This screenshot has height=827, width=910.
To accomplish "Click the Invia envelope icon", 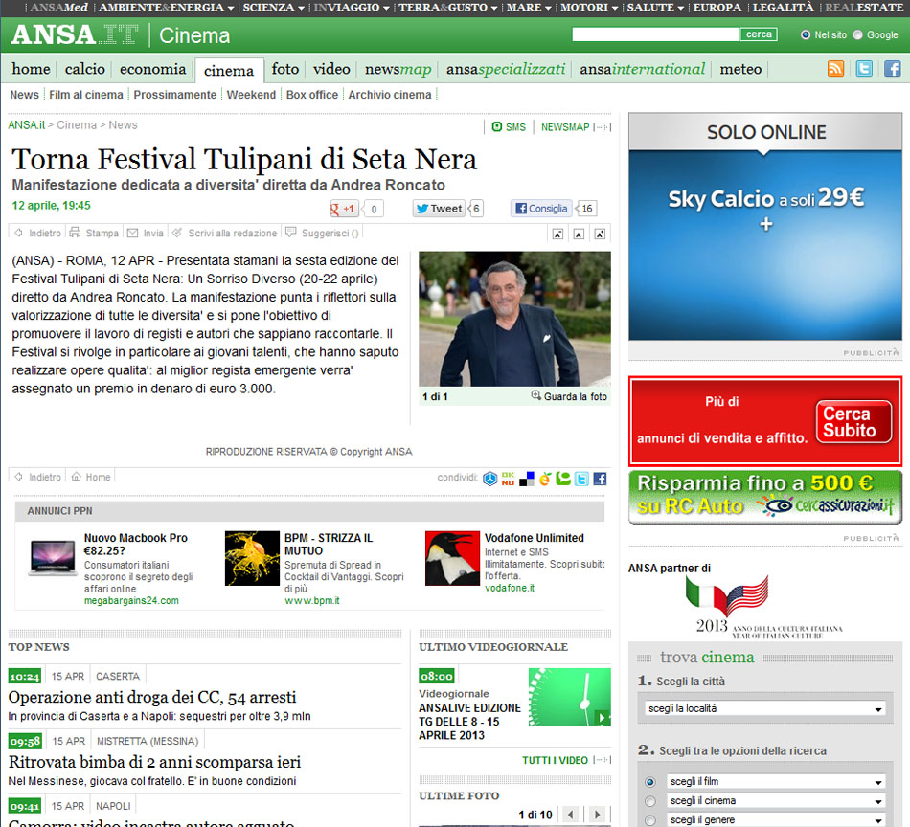I will pyautogui.click(x=133, y=233).
